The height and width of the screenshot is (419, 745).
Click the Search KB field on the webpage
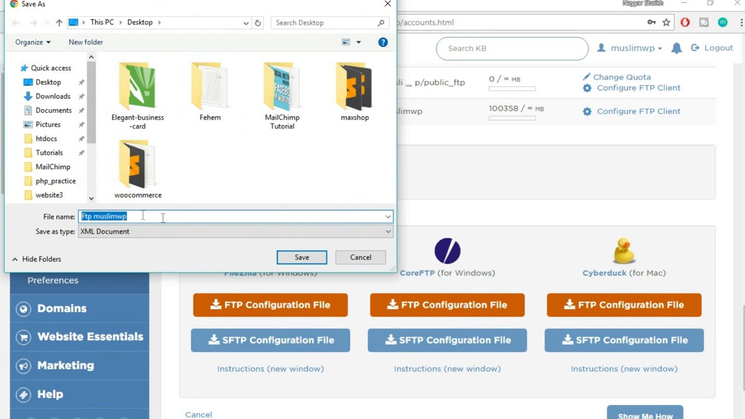click(512, 48)
